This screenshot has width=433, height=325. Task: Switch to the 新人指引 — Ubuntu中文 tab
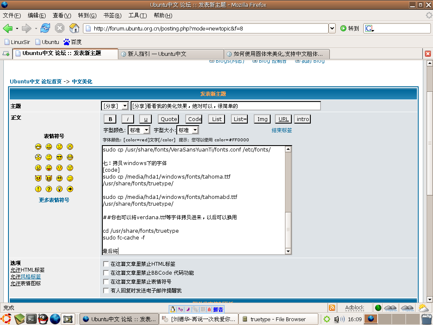tap(171, 54)
